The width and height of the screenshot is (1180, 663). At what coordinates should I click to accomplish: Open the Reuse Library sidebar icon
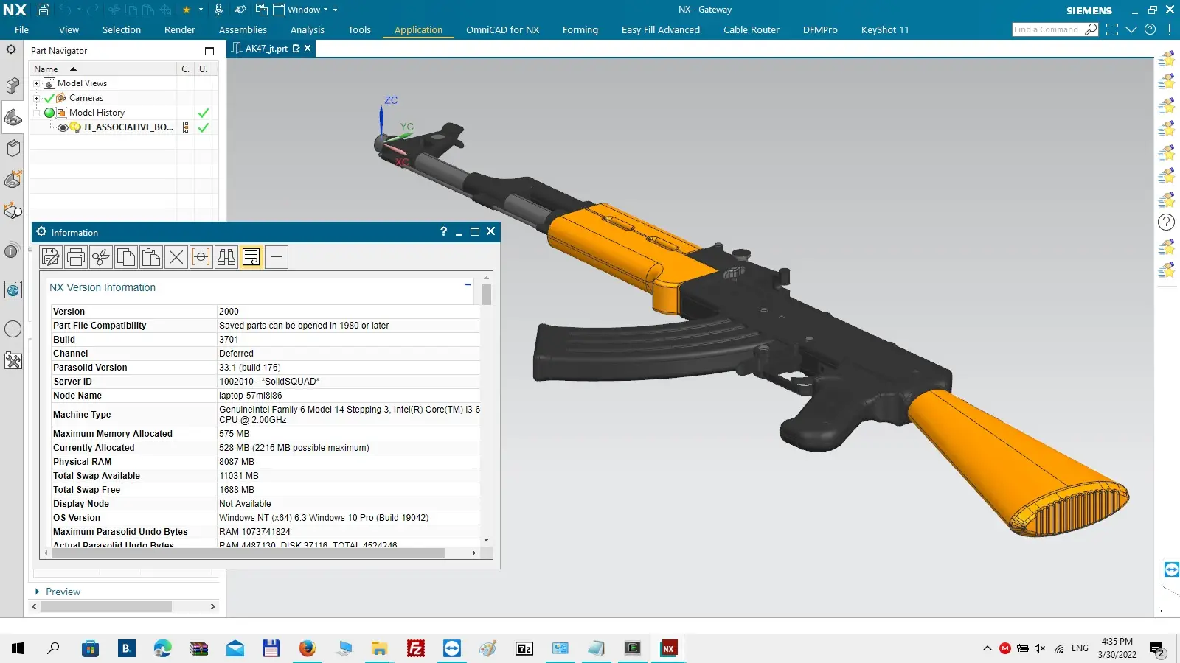(x=13, y=148)
